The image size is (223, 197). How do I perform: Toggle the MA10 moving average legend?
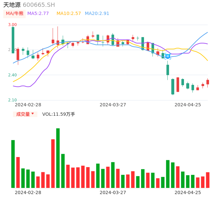pyautogui.click(x=69, y=13)
